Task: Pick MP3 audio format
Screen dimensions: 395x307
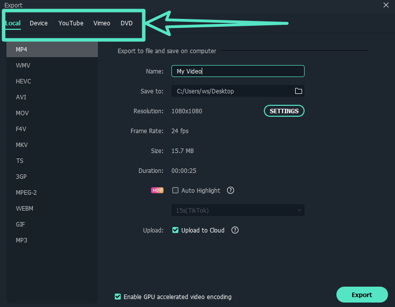Action: pos(21,240)
